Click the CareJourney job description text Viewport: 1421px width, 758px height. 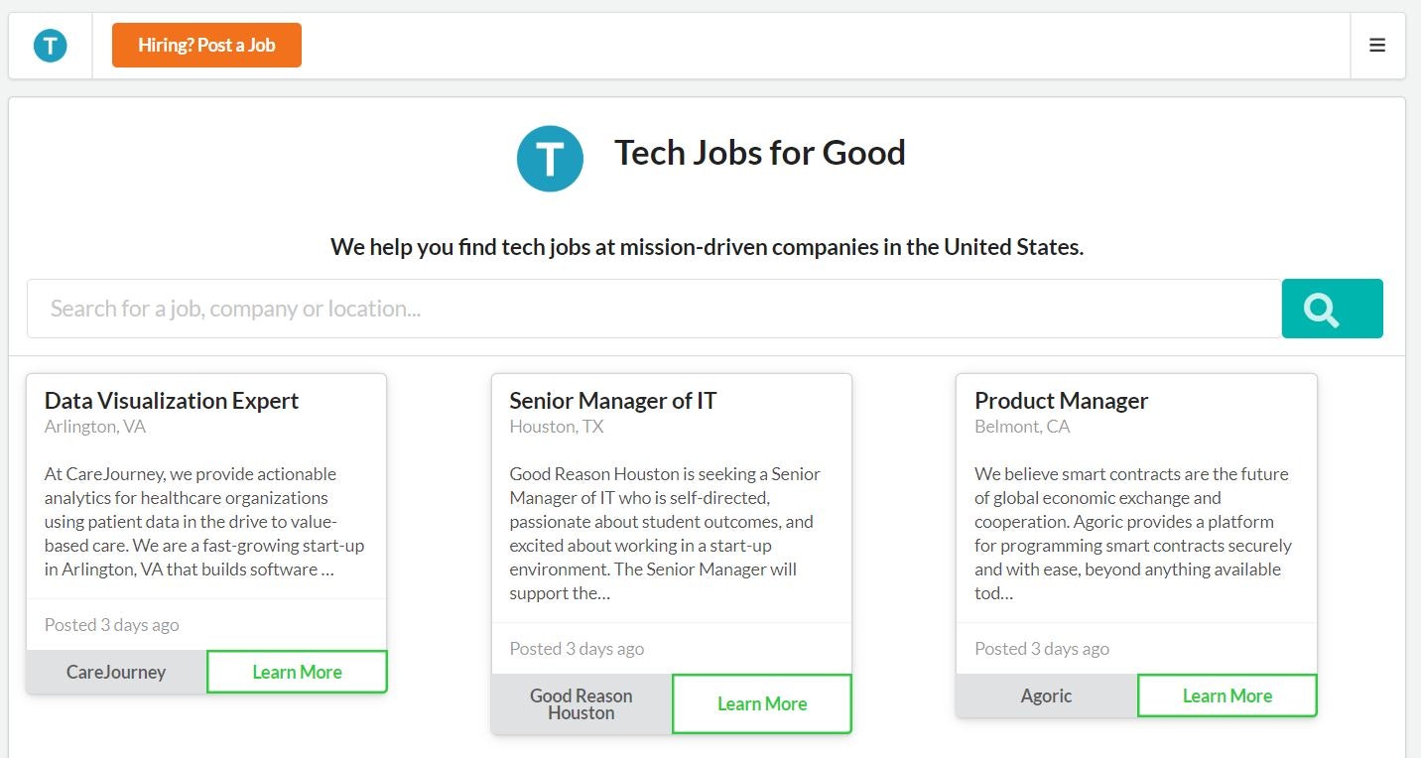tap(204, 521)
